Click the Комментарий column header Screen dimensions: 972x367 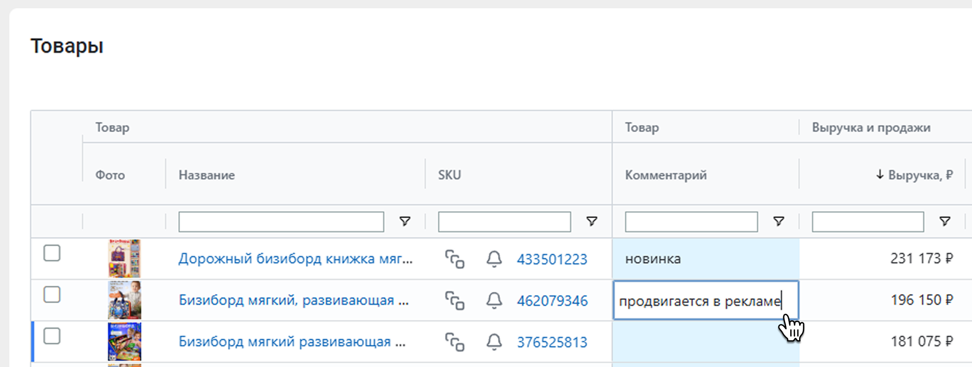[666, 175]
